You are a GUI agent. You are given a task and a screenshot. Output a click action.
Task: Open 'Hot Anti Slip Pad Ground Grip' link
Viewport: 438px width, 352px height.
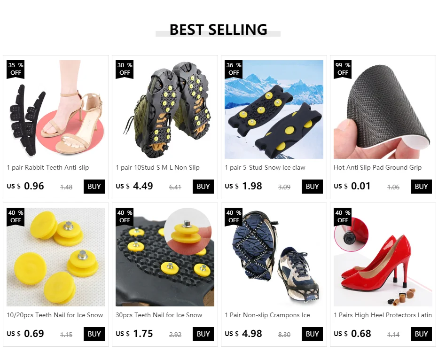(378, 168)
